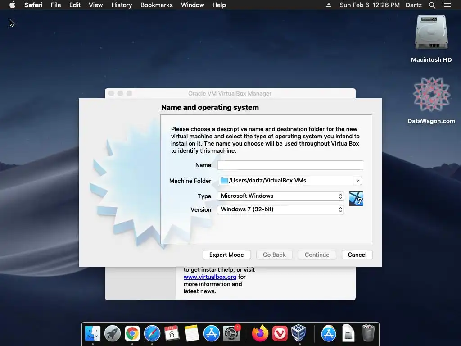The width and height of the screenshot is (461, 346).
Task: Open the File menu
Action: tap(55, 5)
